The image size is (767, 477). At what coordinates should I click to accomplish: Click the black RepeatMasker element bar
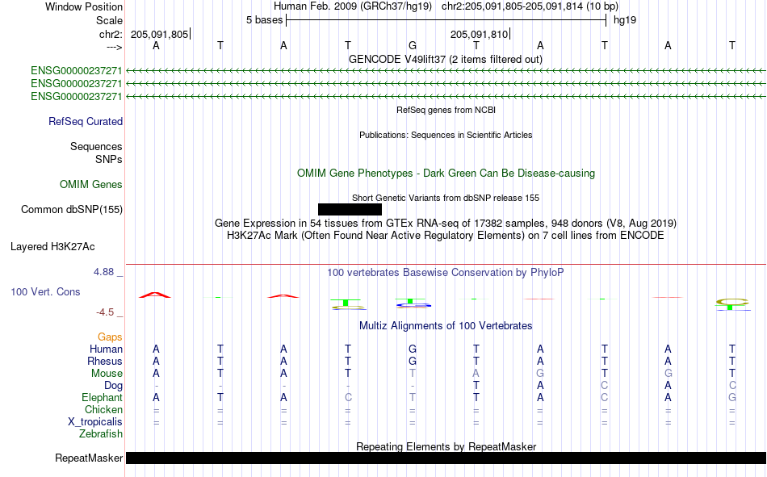point(446,458)
